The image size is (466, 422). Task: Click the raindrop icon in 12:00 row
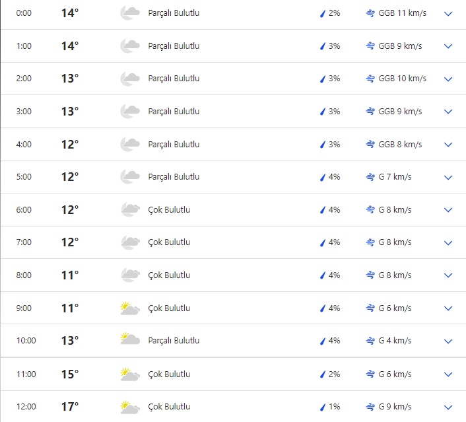pos(323,407)
